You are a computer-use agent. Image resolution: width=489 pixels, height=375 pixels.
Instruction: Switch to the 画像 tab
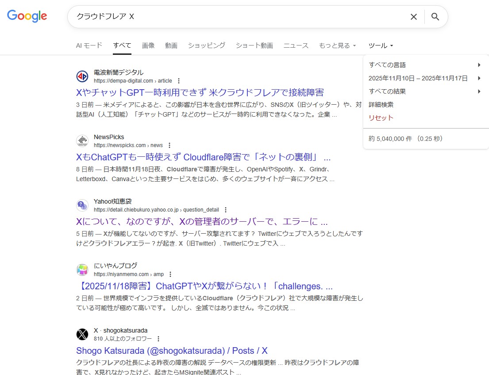pos(148,45)
